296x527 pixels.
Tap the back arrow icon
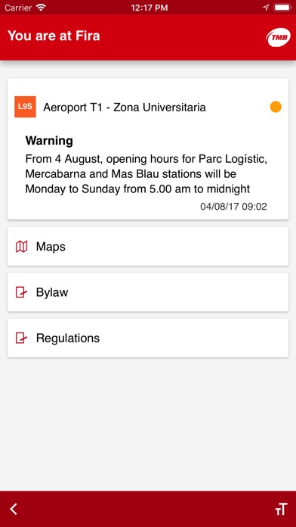click(x=14, y=509)
